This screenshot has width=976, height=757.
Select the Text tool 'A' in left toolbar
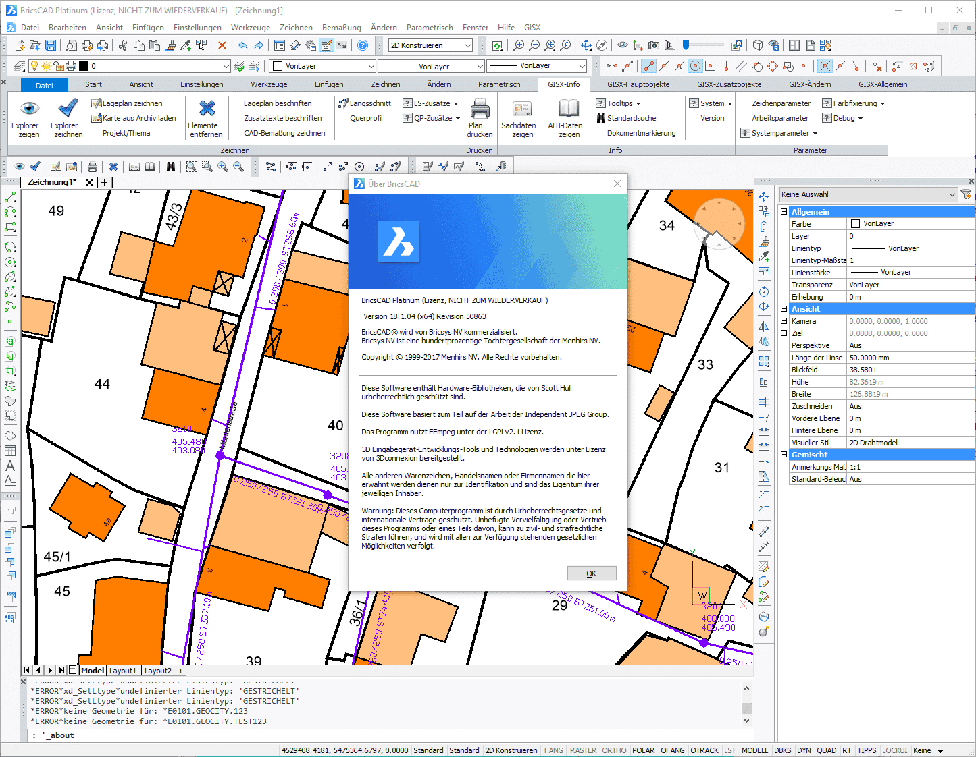coord(10,466)
